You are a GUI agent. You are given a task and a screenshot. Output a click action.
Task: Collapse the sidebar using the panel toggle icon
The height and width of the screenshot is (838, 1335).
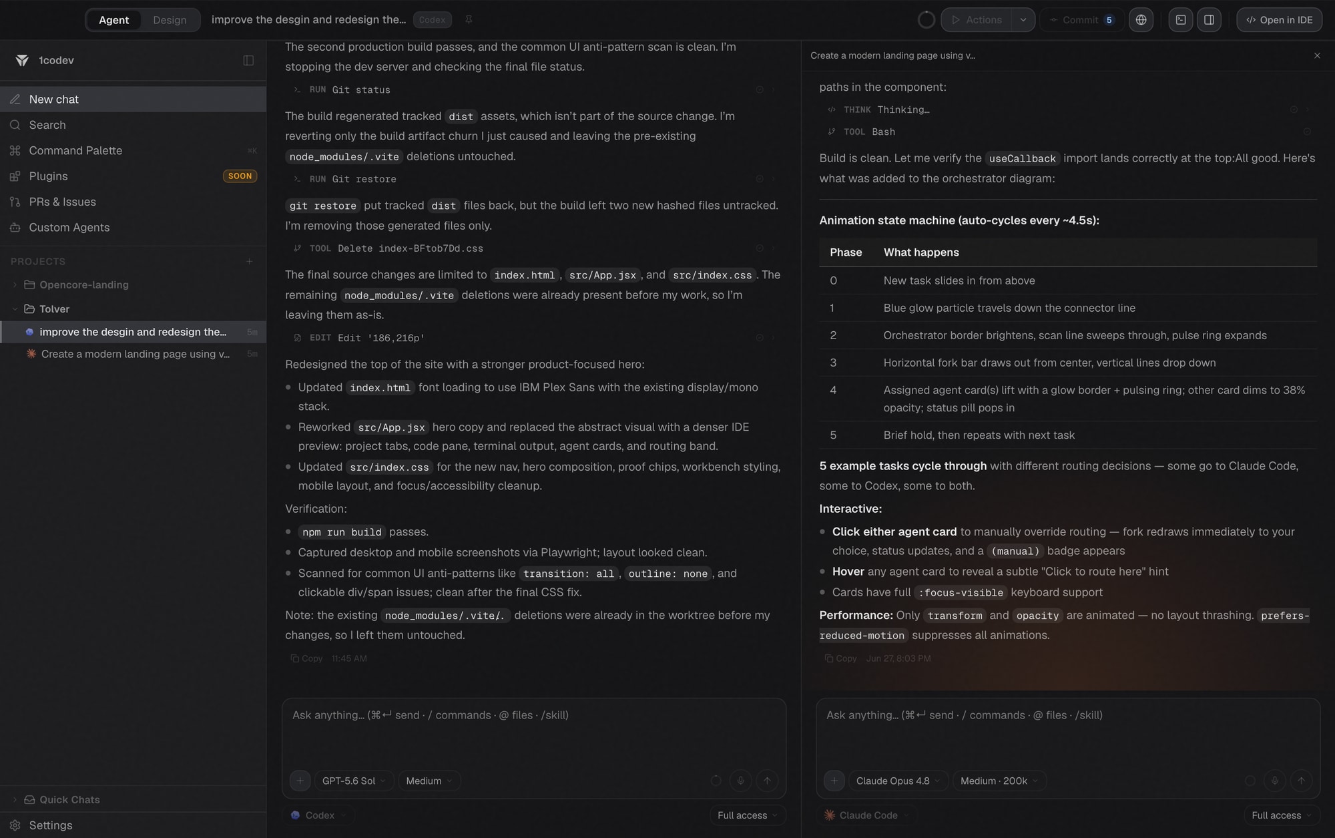[x=248, y=60]
